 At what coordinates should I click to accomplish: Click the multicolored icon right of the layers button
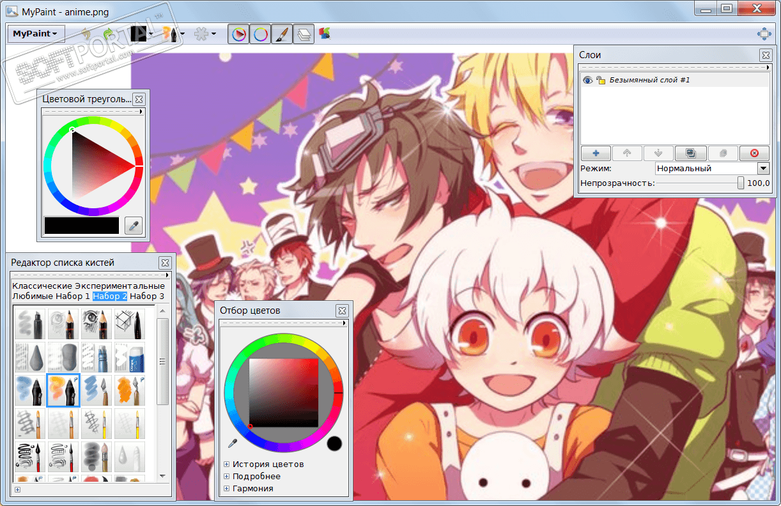pyautogui.click(x=325, y=33)
